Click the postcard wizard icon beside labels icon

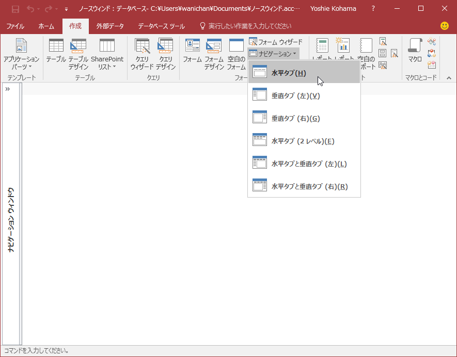(x=394, y=53)
